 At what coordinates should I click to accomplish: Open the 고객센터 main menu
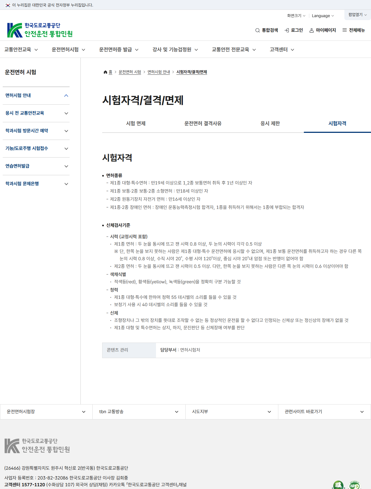point(282,49)
